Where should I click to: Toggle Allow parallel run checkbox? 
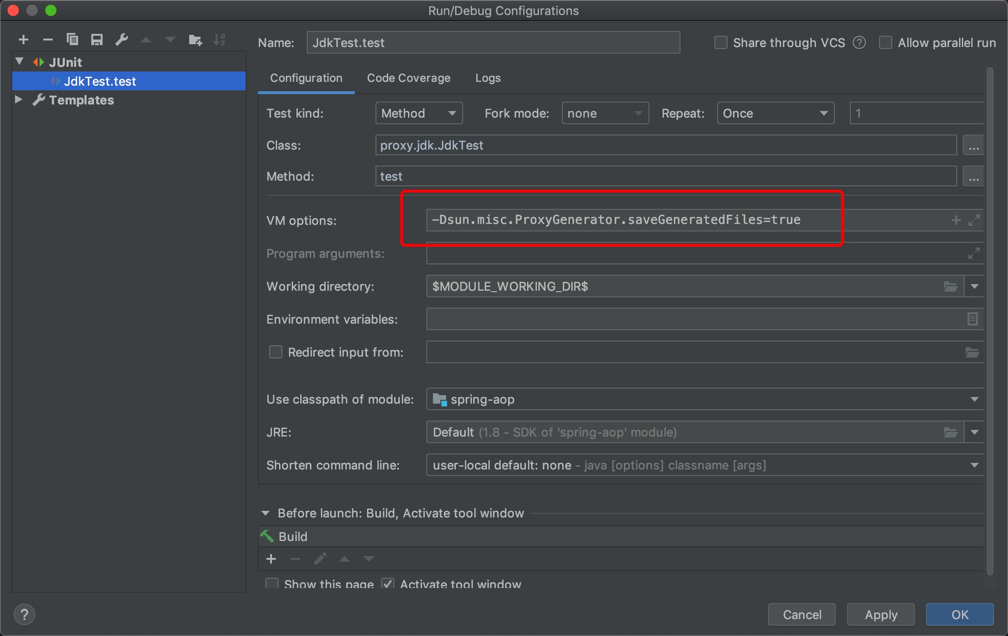coord(886,43)
